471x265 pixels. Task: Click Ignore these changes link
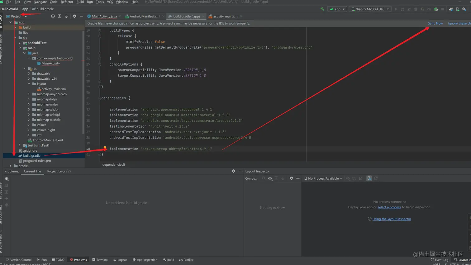[x=459, y=23]
